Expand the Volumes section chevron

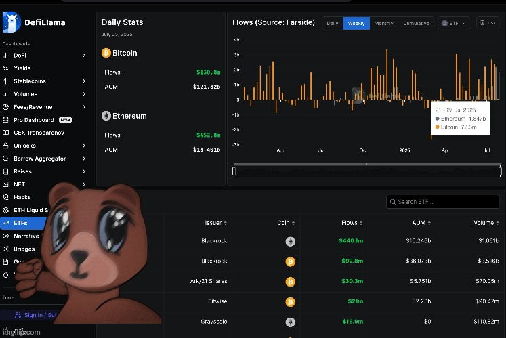coord(84,94)
